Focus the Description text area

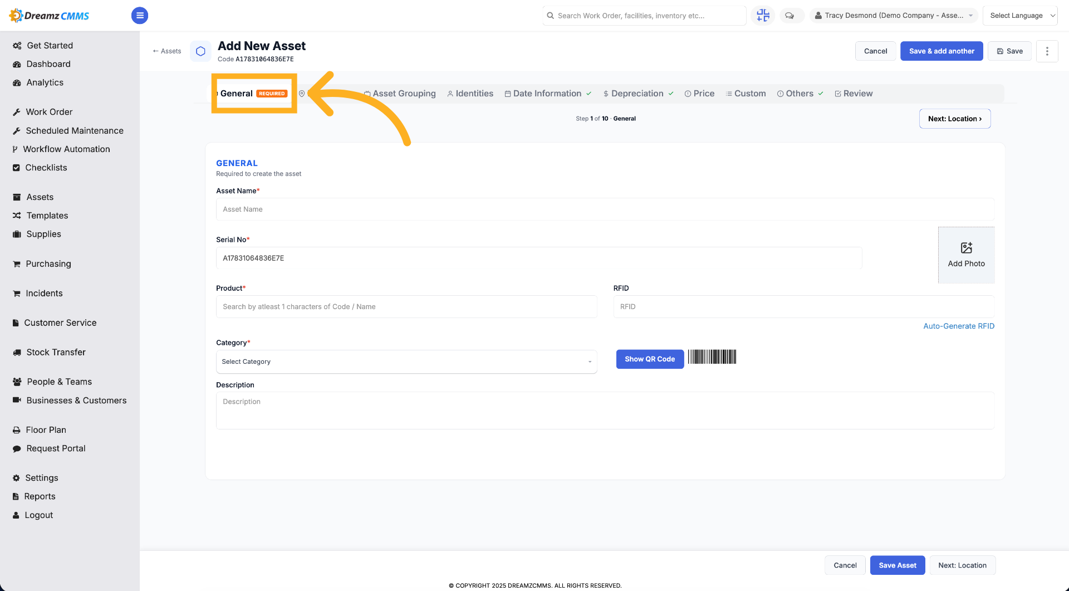click(x=605, y=411)
